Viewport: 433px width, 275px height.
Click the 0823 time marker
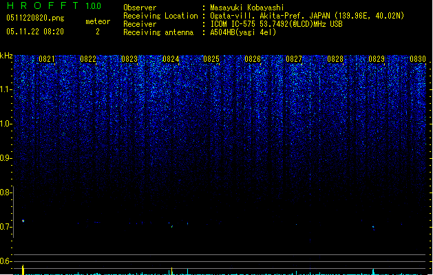click(129, 59)
